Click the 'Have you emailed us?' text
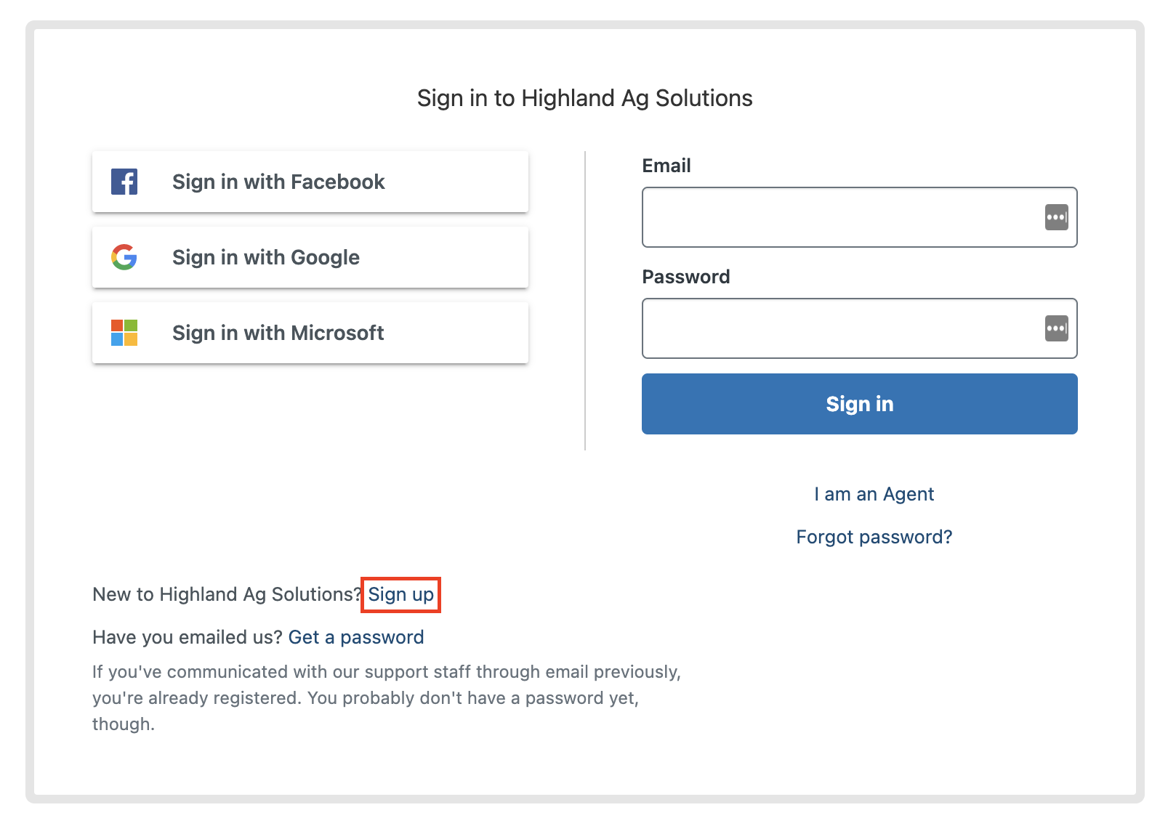The width and height of the screenshot is (1160, 818). (x=186, y=637)
